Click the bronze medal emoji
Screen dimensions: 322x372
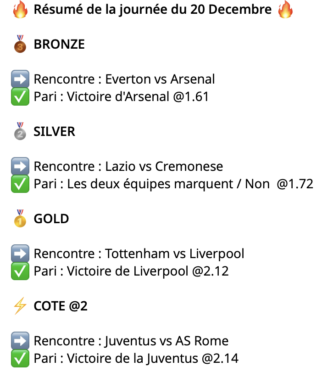20,44
